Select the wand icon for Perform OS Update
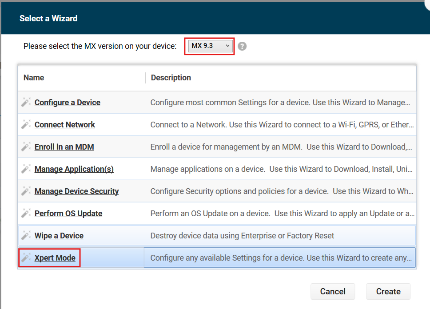The height and width of the screenshot is (309, 430). (26, 213)
